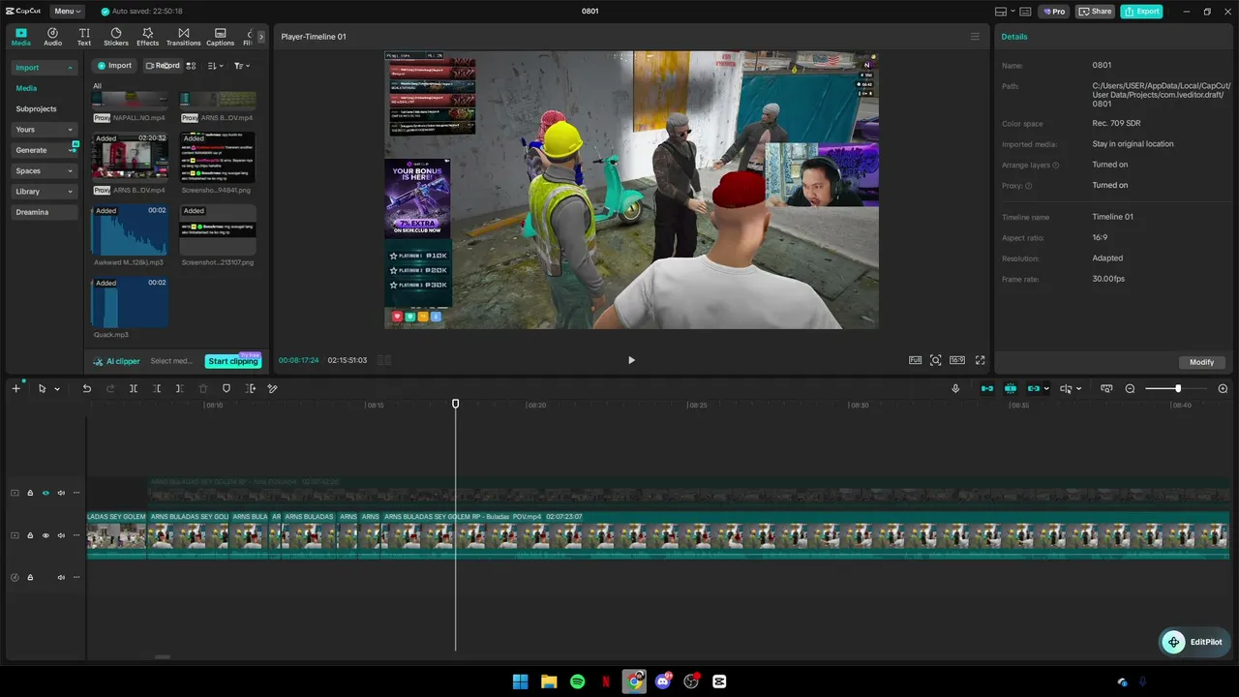Open the Windows Start menu
Viewport: 1239px width, 697px height.
pos(520,682)
